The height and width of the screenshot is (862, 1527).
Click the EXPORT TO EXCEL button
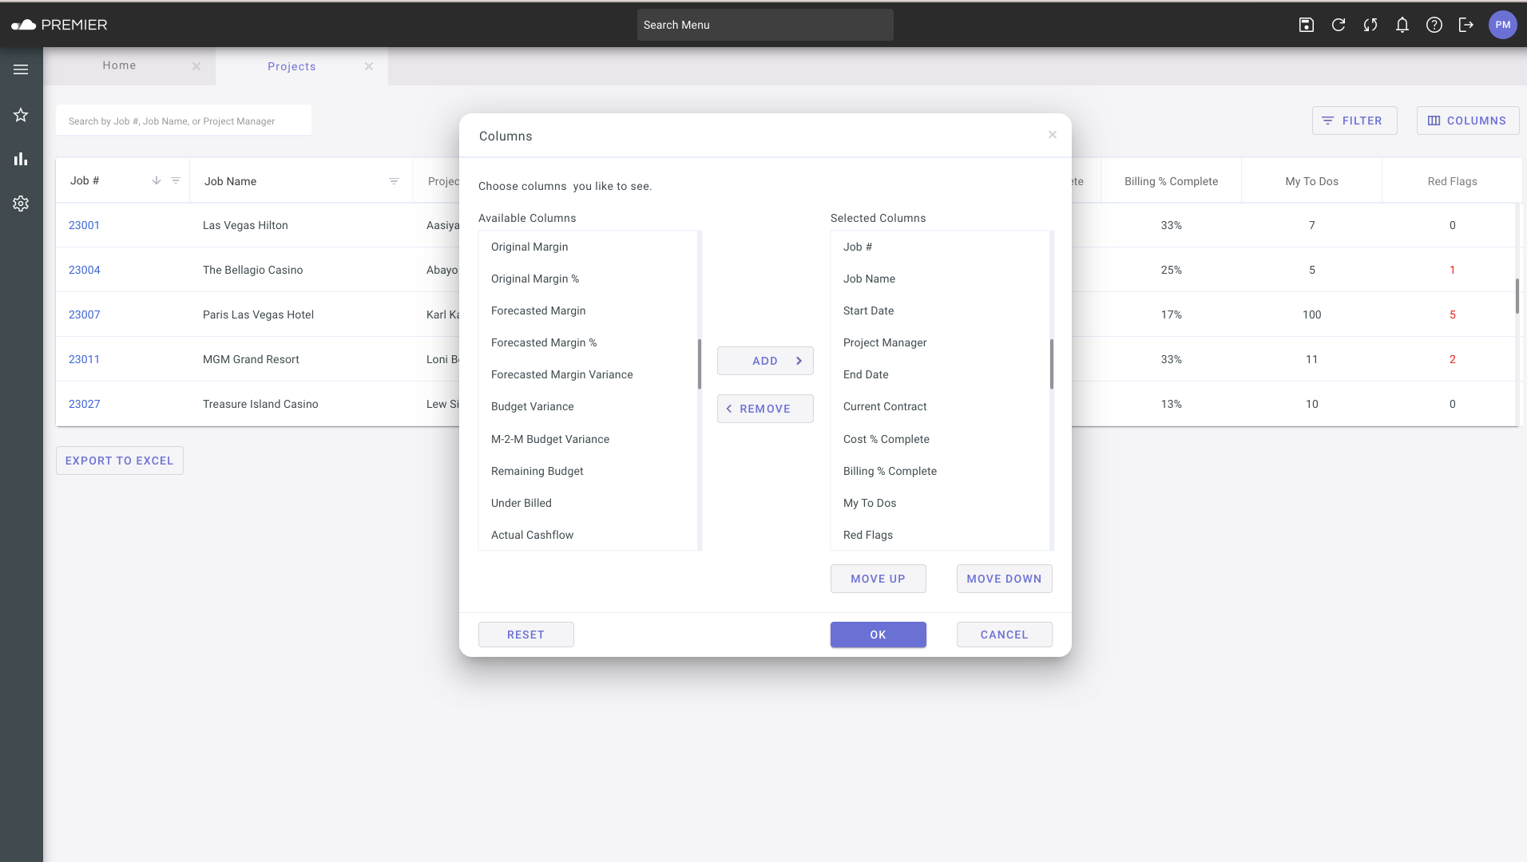coord(119,460)
